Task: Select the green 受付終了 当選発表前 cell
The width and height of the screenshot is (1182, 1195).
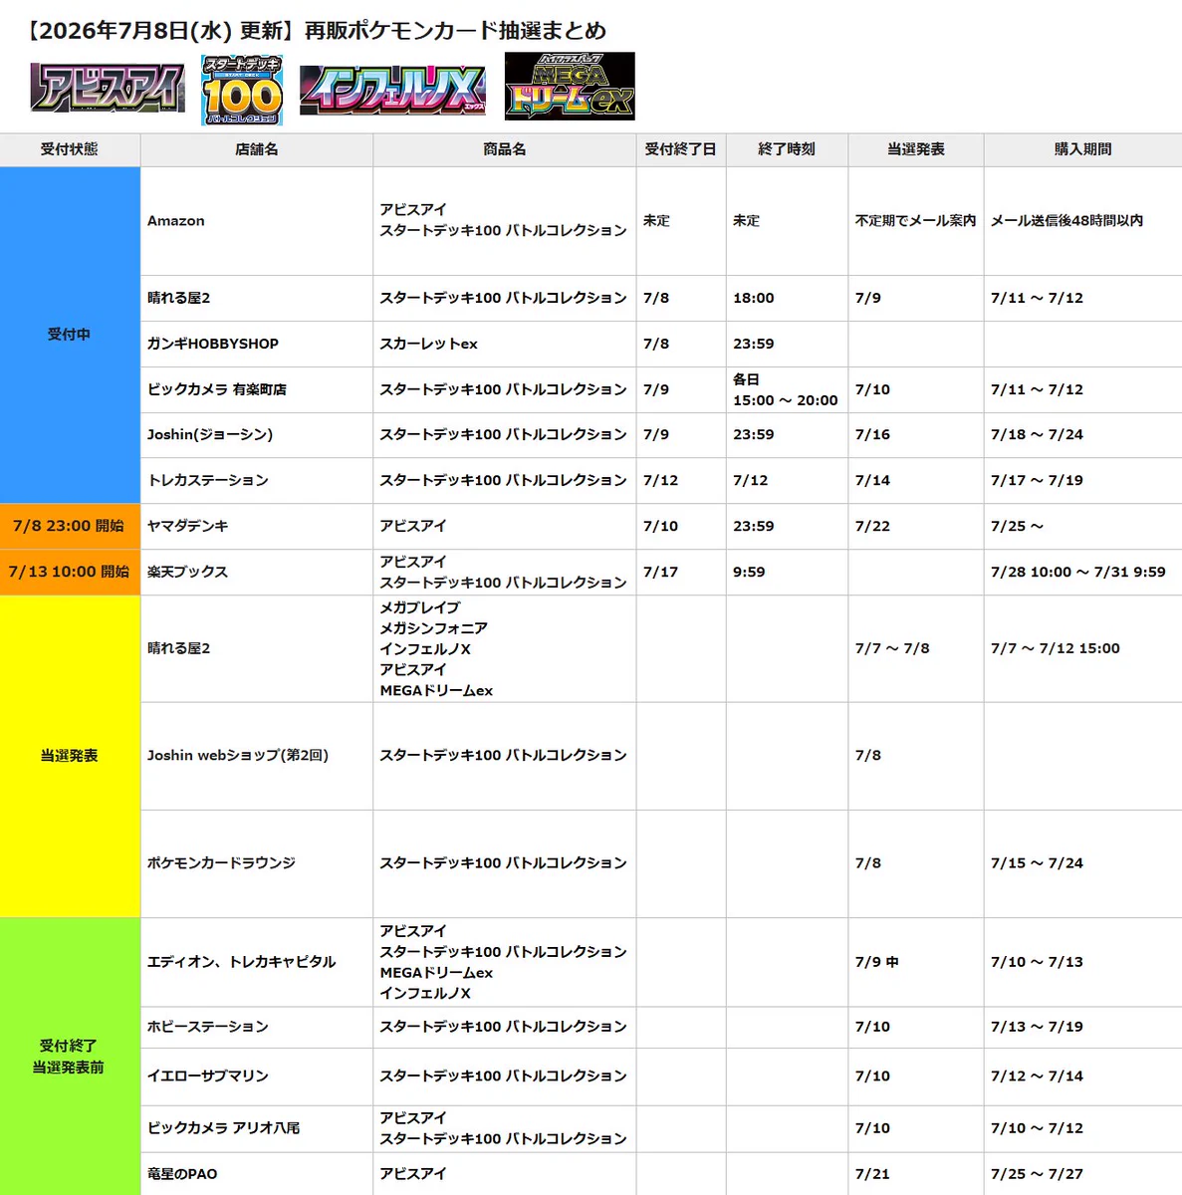Action: tap(70, 1057)
